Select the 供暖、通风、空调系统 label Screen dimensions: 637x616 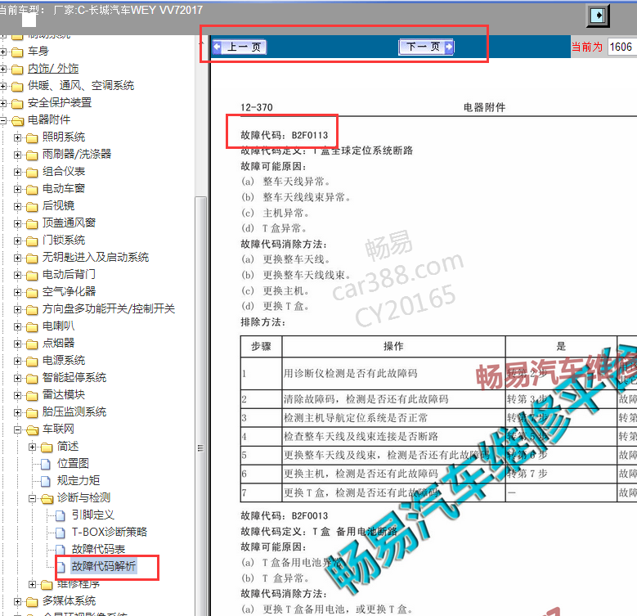pos(80,85)
